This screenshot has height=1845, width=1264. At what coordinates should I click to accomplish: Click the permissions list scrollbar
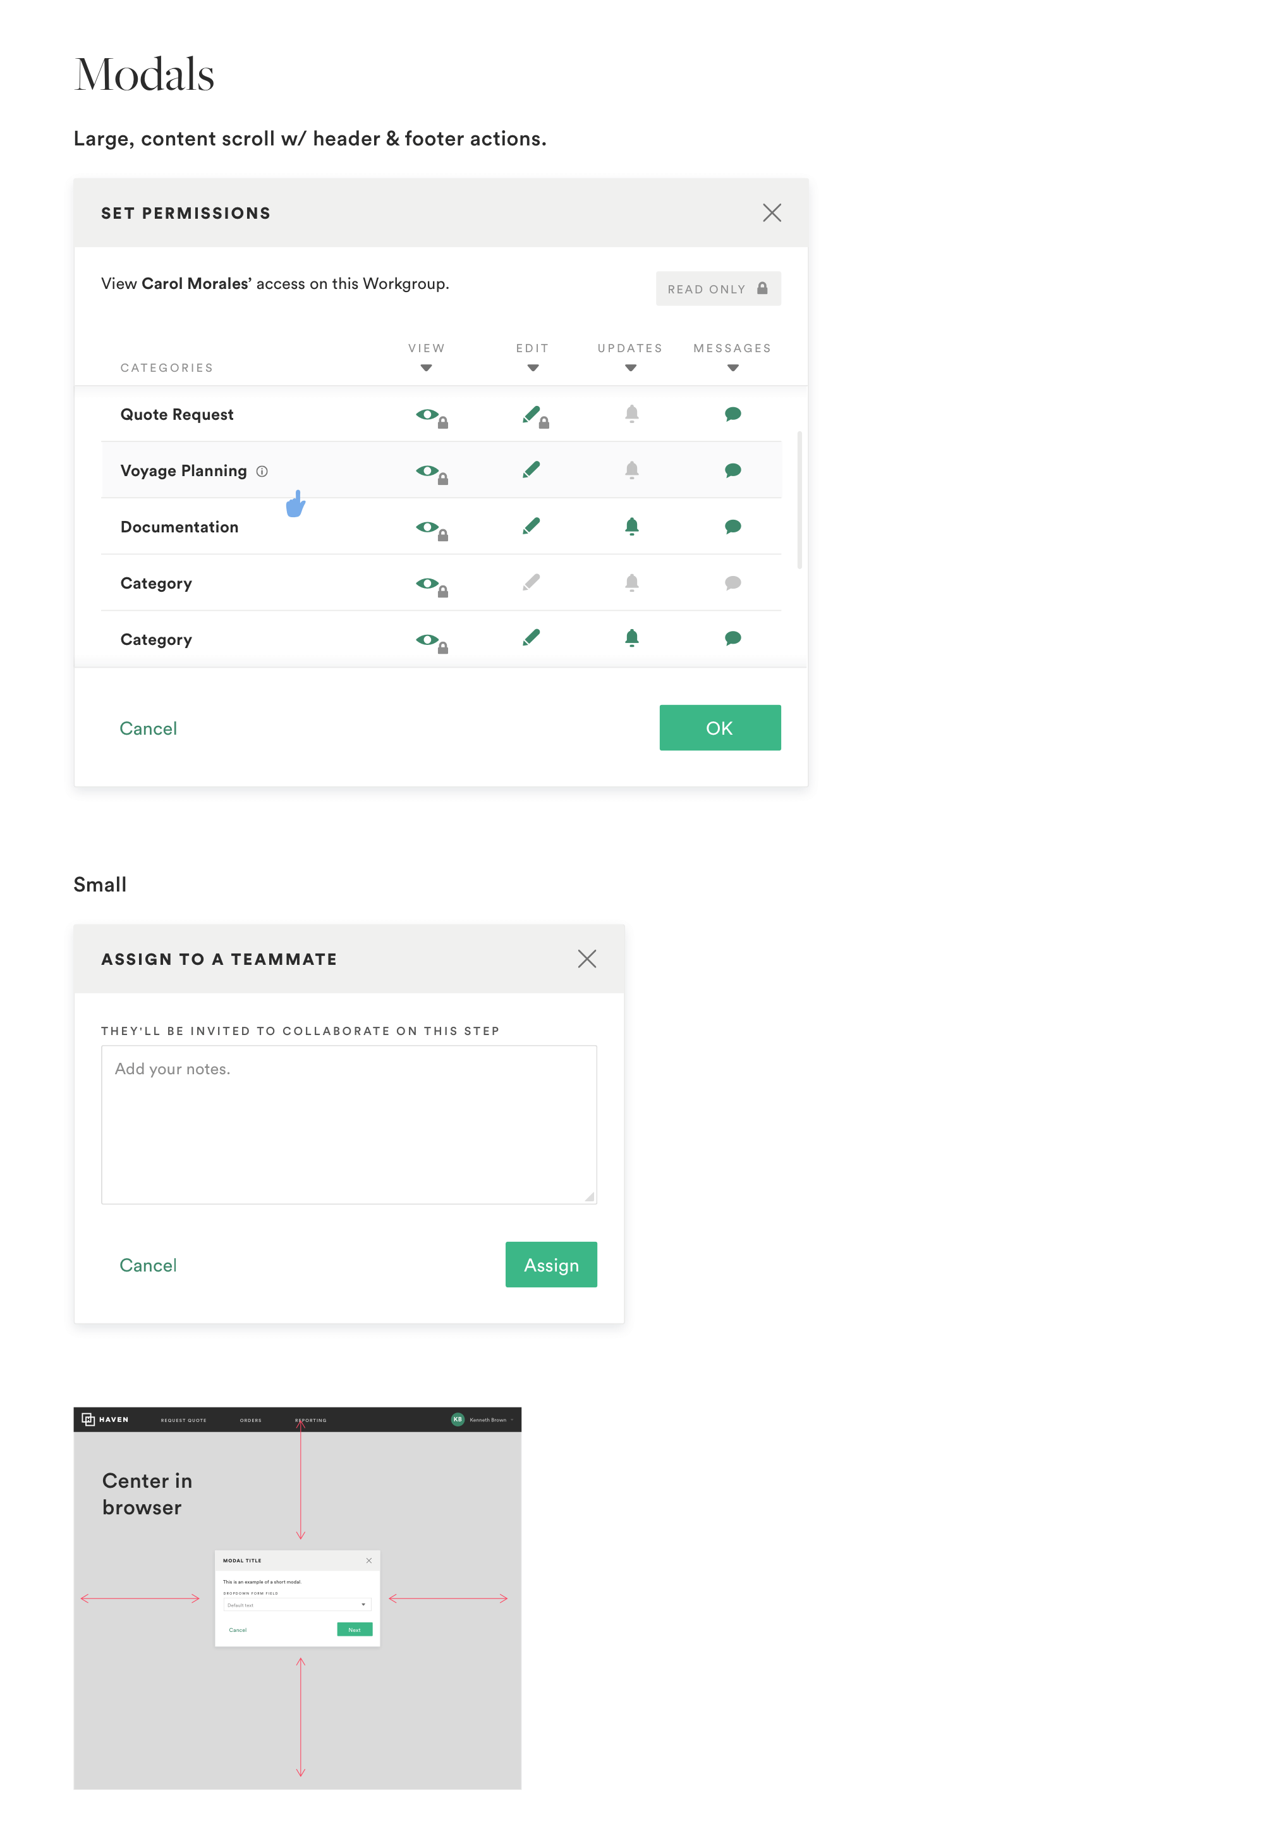[799, 500]
